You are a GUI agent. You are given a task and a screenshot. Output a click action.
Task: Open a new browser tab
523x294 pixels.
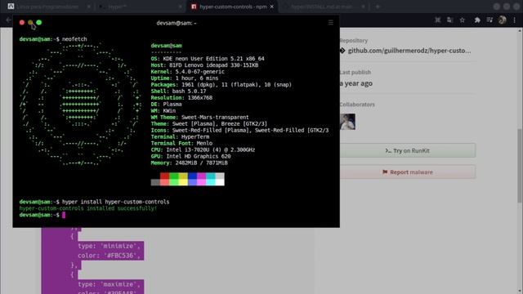click(x=378, y=7)
